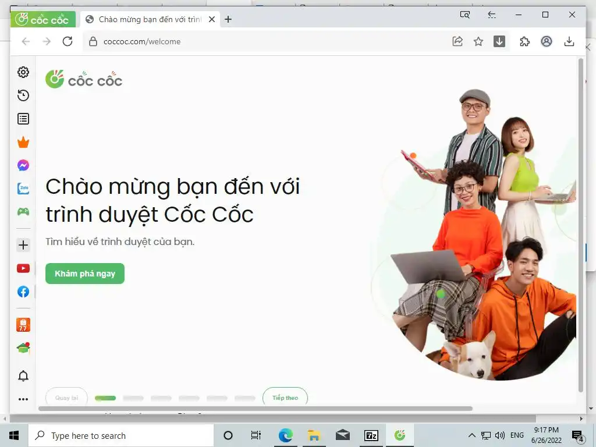Open the network icon in system tray
596x447 pixels.
[486, 435]
